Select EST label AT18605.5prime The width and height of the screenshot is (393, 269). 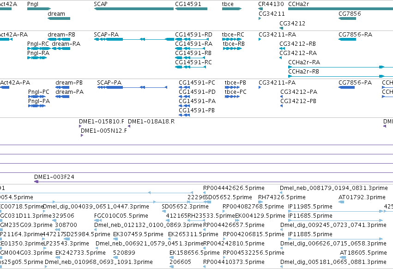pos(363,253)
